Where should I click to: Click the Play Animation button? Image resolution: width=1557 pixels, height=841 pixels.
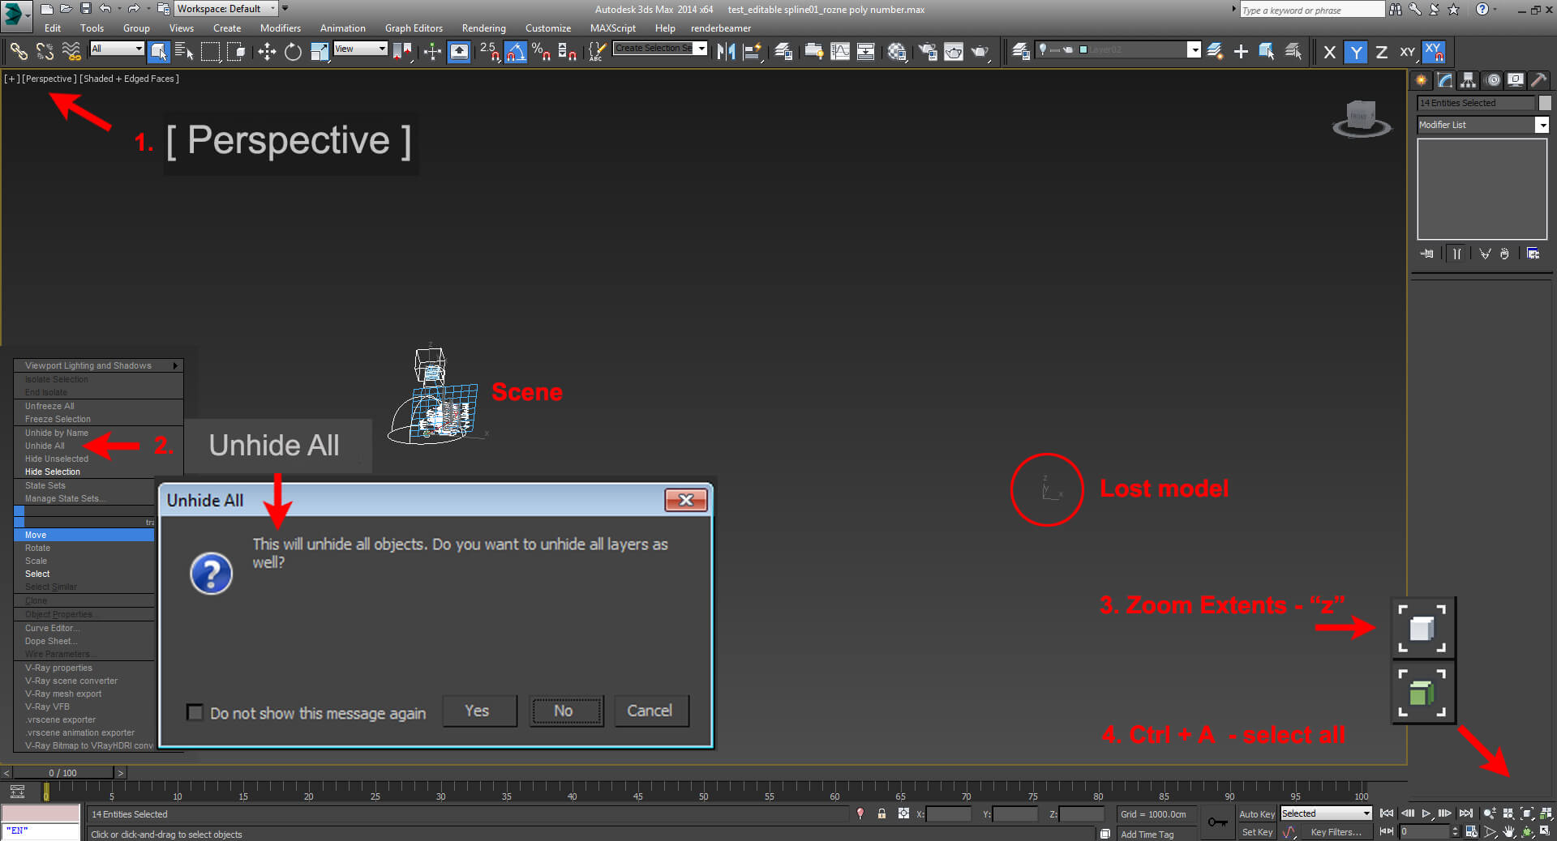tap(1426, 813)
